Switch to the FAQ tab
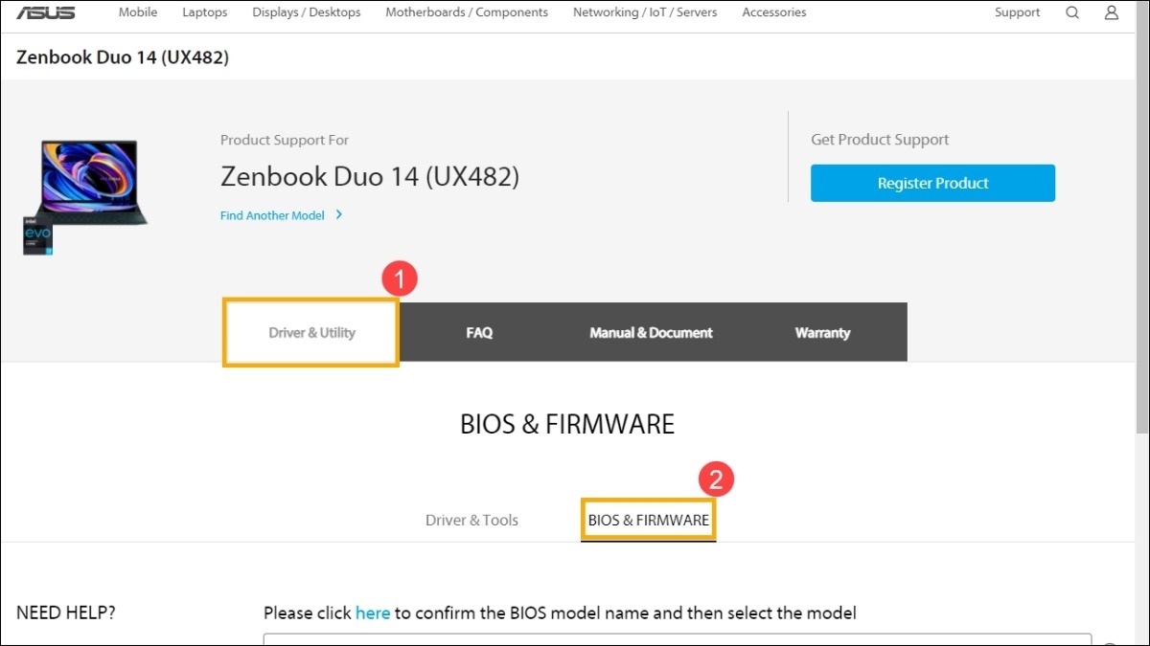 479,332
